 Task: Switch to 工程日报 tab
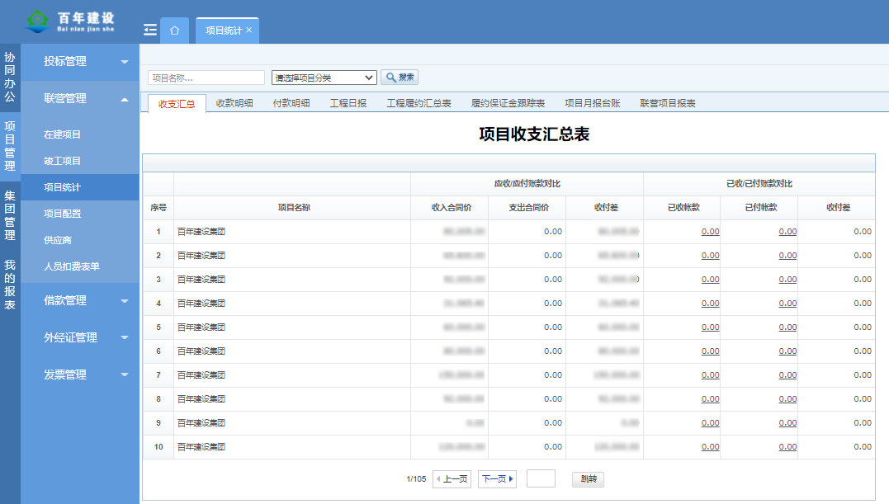pyautogui.click(x=348, y=103)
